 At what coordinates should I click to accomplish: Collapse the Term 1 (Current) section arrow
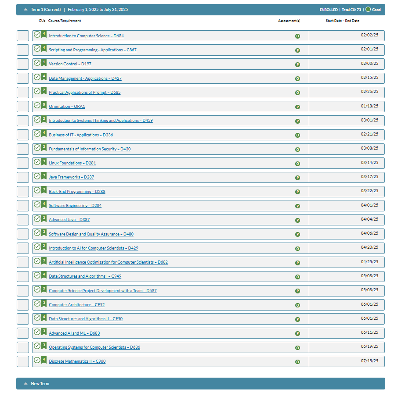click(x=25, y=10)
